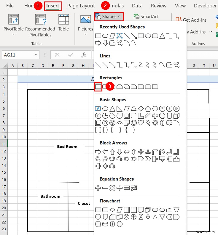Open the Developer tab

click(205, 6)
